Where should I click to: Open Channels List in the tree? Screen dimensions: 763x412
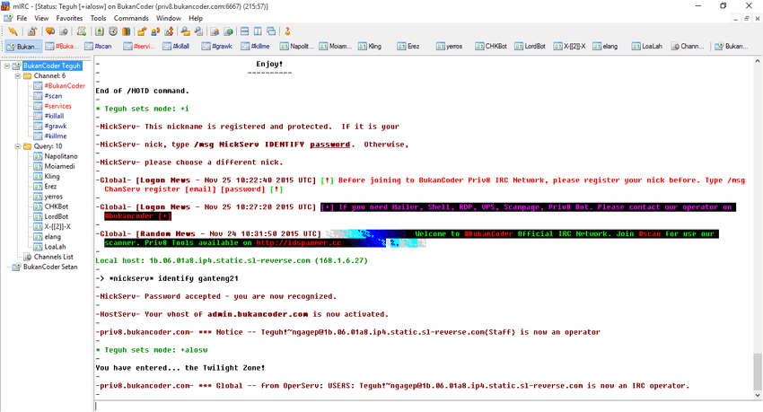[x=53, y=257]
